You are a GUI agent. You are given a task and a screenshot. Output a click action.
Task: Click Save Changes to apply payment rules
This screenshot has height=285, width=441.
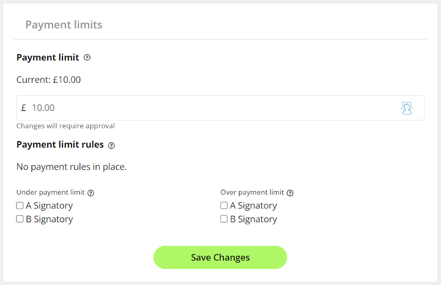(220, 257)
